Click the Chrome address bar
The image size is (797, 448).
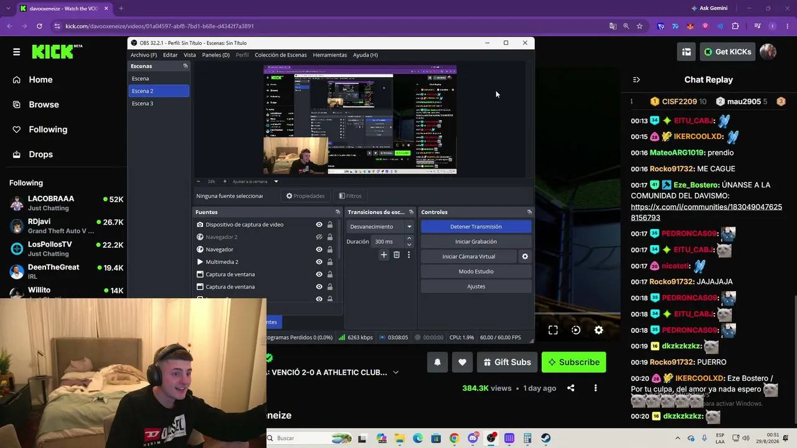(x=327, y=26)
